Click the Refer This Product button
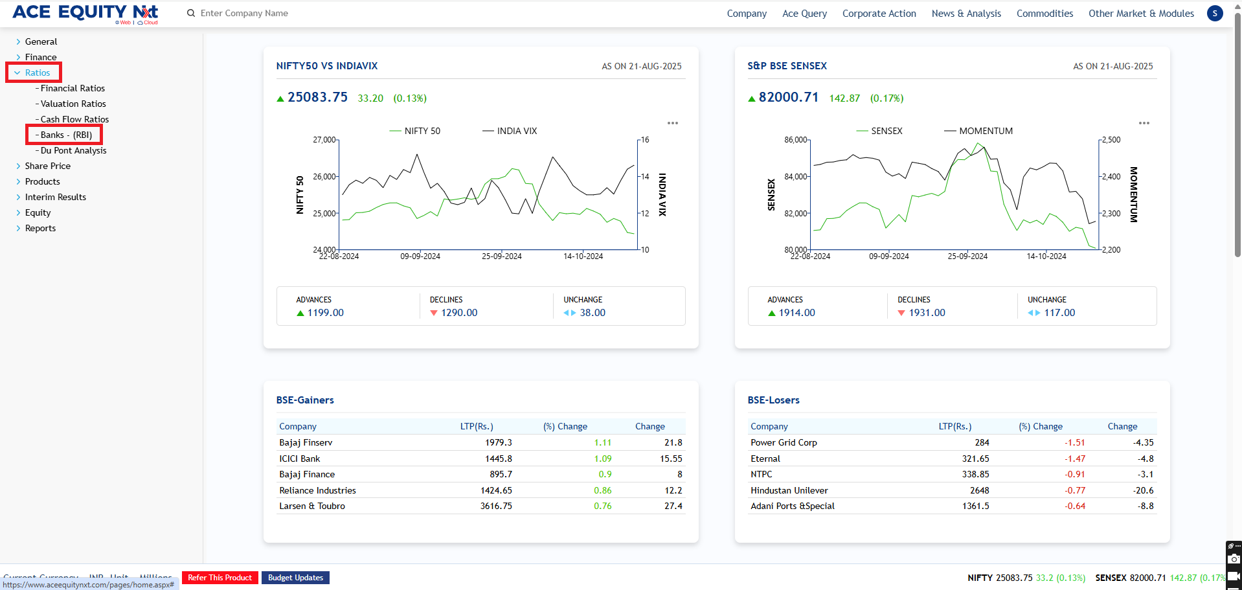Viewport: 1242px width, 590px height. pos(220,578)
